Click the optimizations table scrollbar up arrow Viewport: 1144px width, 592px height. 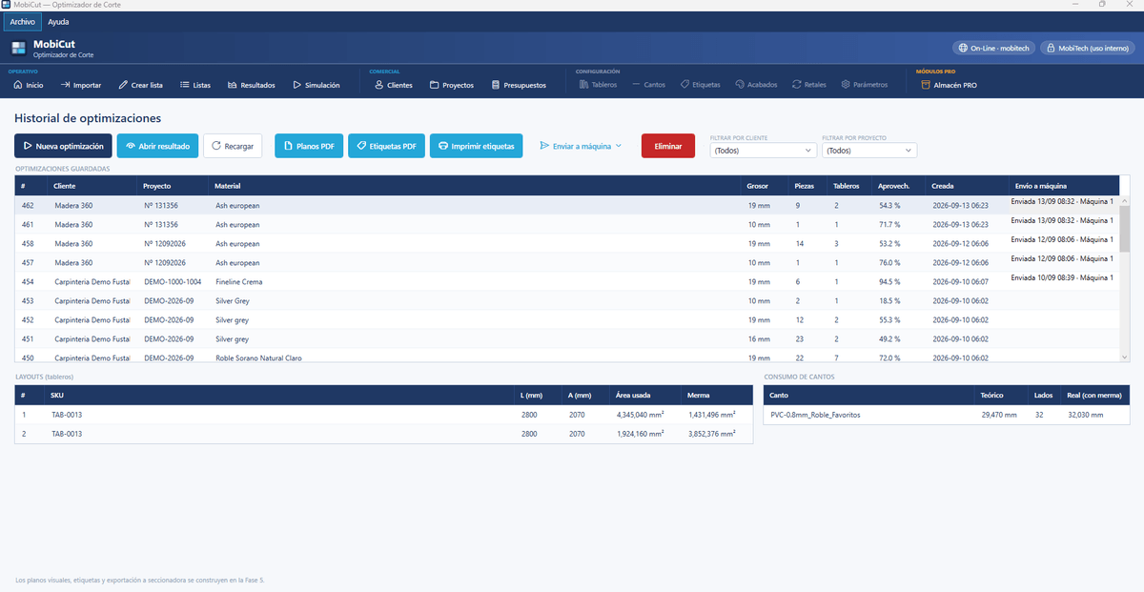[1124, 201]
